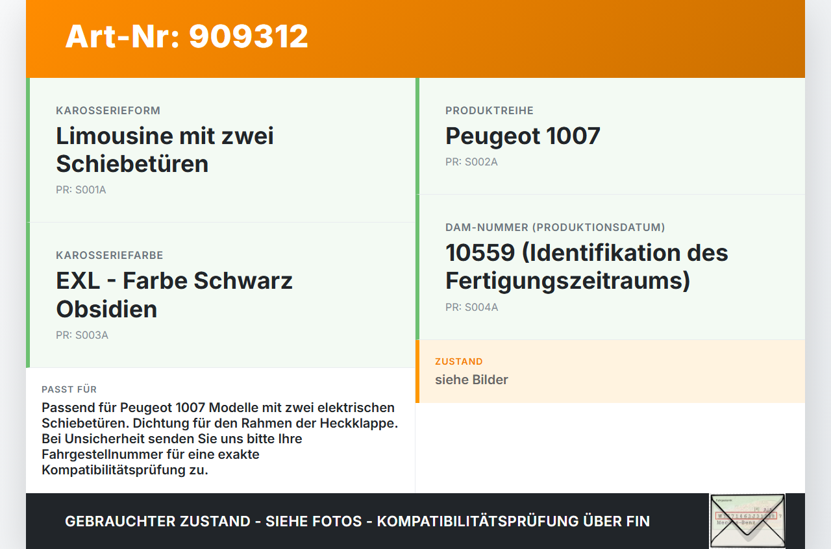Click the Produktreihe value Peugeot 1007
This screenshot has height=549, width=831.
tap(523, 136)
